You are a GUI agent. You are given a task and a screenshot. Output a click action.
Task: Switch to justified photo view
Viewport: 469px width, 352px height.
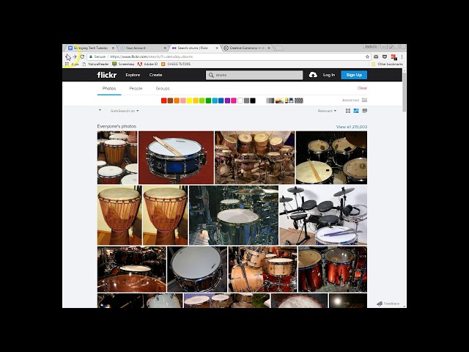click(356, 111)
